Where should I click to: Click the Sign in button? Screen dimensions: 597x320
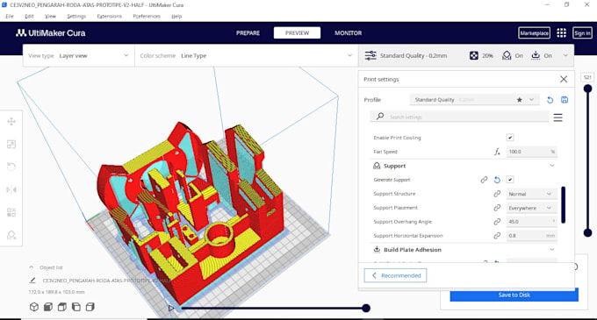click(x=582, y=33)
